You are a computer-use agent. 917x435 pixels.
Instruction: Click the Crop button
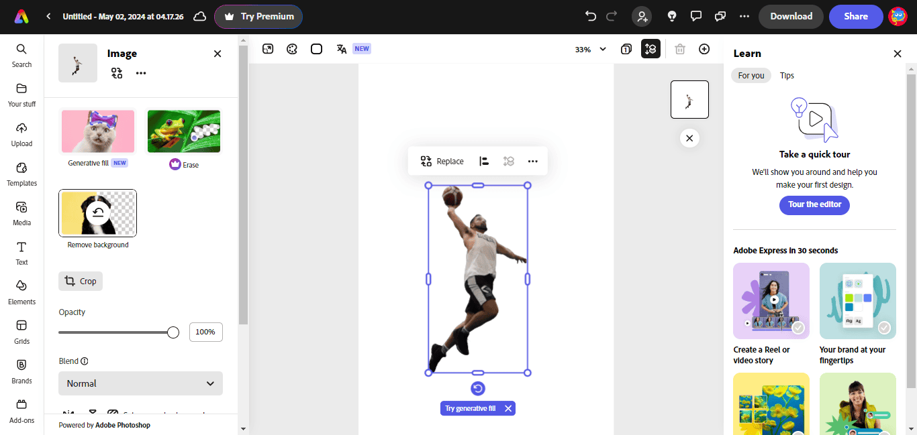[x=81, y=281]
